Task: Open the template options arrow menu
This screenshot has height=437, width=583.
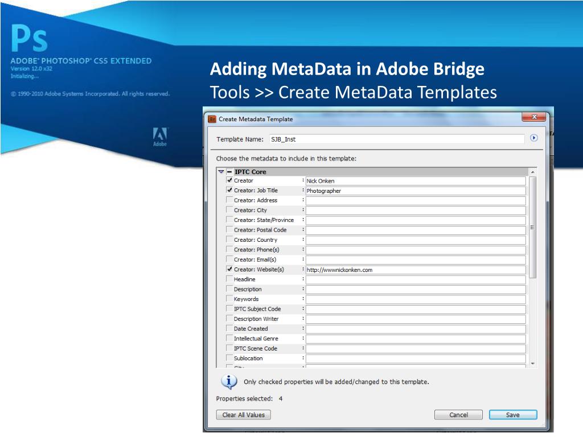Action: click(533, 138)
